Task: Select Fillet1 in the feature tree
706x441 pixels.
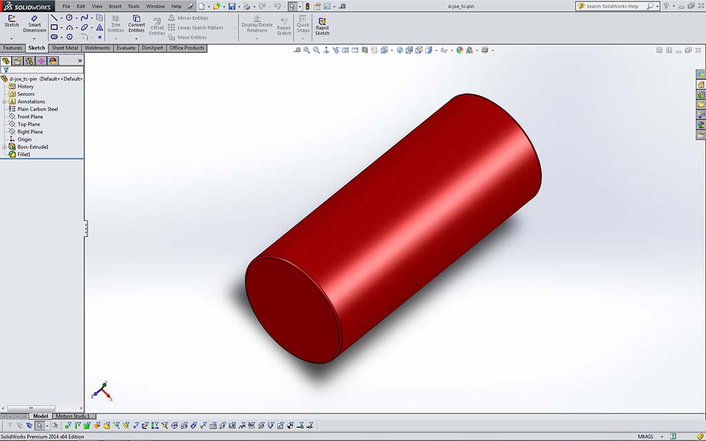Action: (24, 155)
